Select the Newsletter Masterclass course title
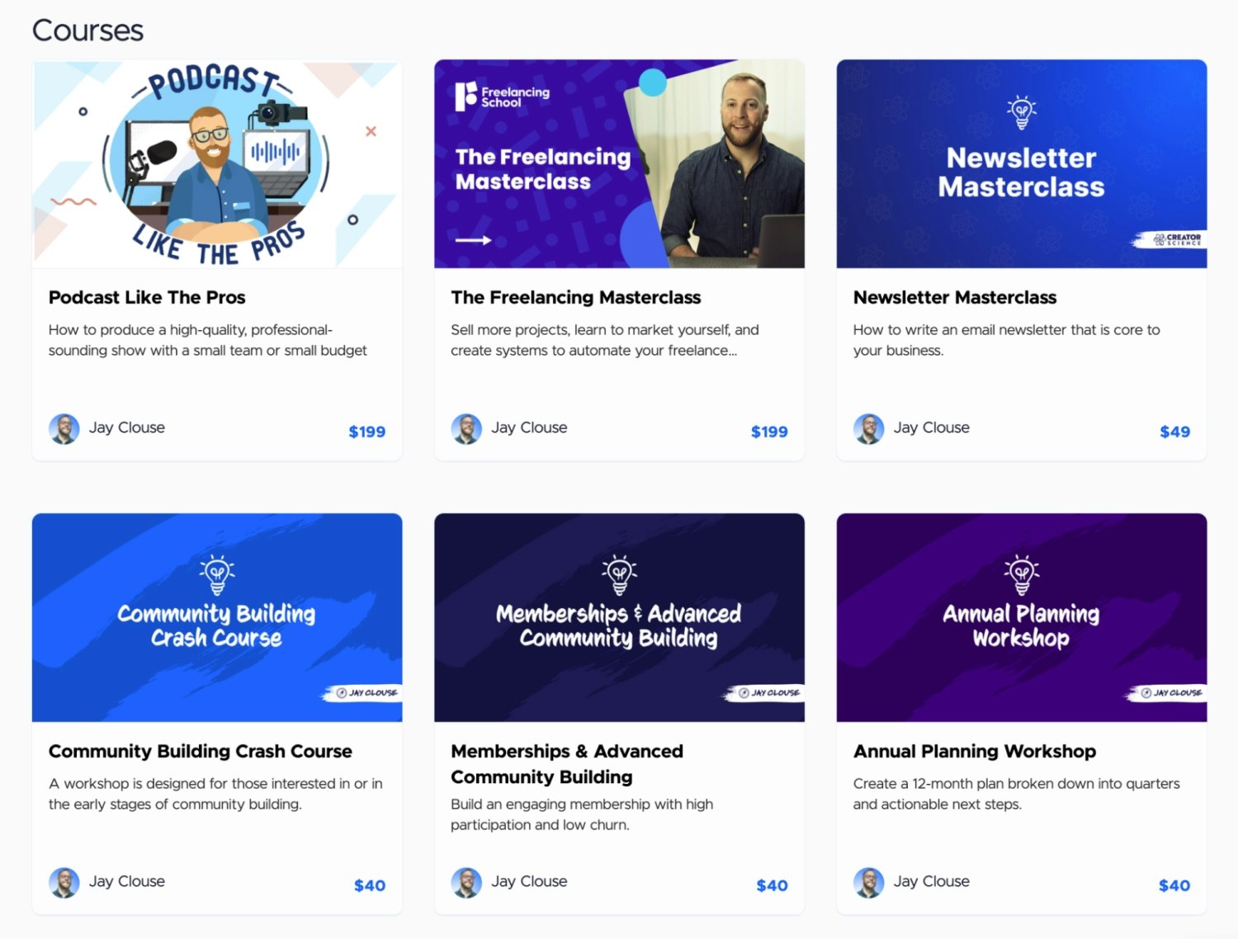The image size is (1238, 939). click(955, 297)
